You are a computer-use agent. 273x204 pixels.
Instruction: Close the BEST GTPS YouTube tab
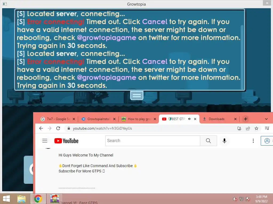click(195, 119)
